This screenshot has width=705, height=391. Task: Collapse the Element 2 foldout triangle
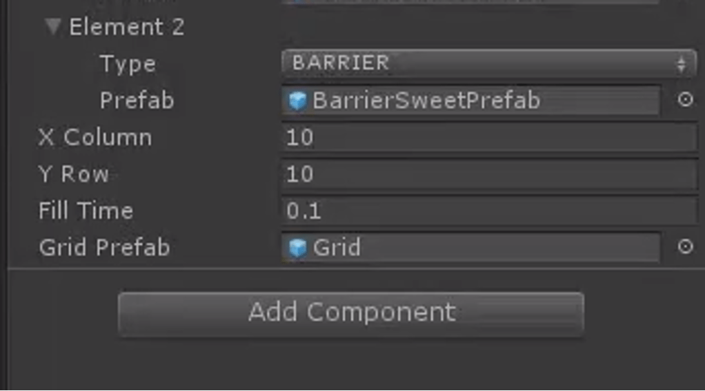tap(52, 28)
